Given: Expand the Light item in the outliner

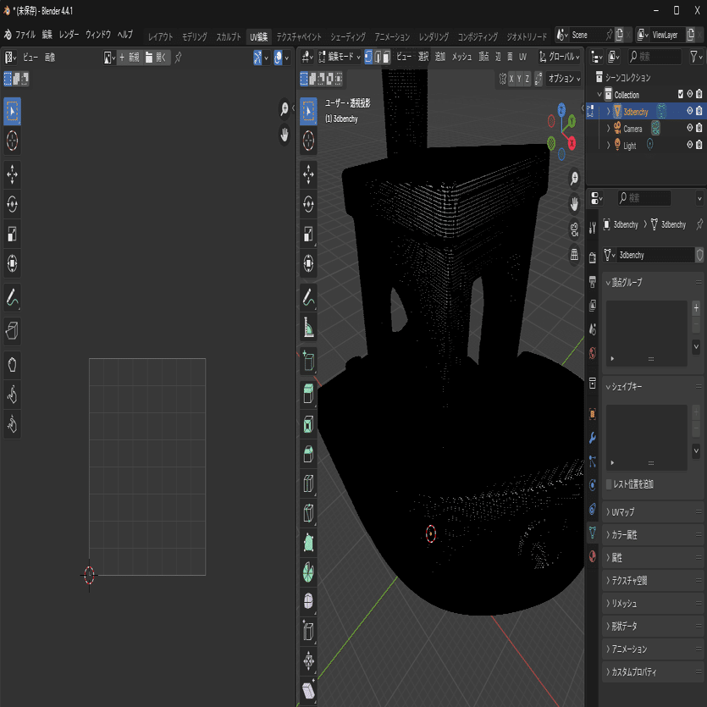Looking at the screenshot, I should click(608, 146).
